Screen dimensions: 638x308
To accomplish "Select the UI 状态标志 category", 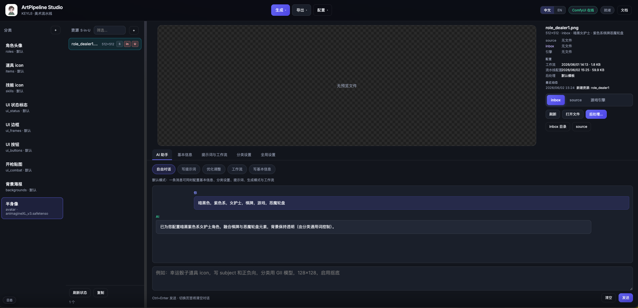I will [32, 108].
